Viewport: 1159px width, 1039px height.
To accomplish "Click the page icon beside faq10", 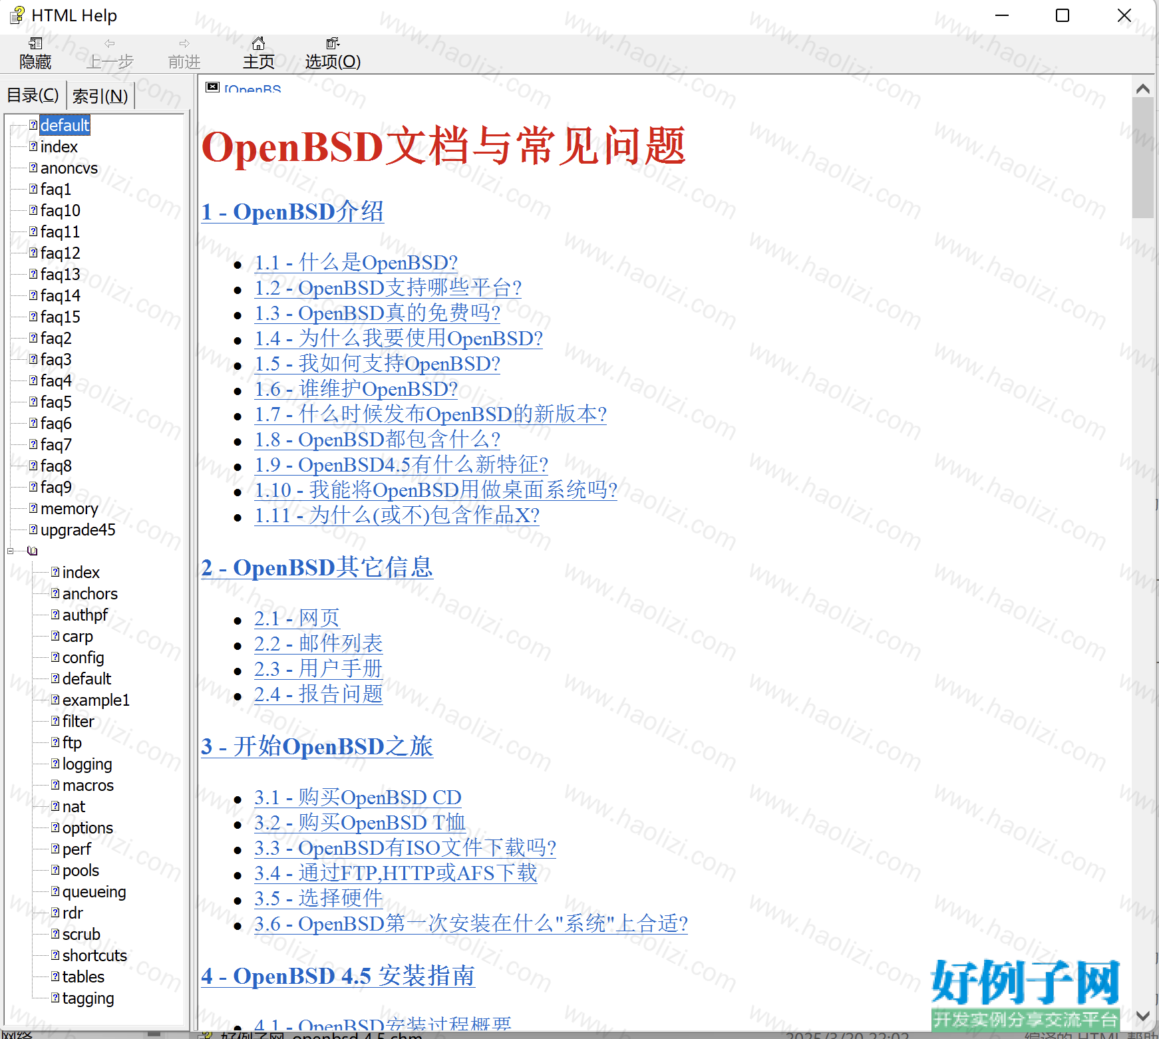I will click(x=33, y=210).
